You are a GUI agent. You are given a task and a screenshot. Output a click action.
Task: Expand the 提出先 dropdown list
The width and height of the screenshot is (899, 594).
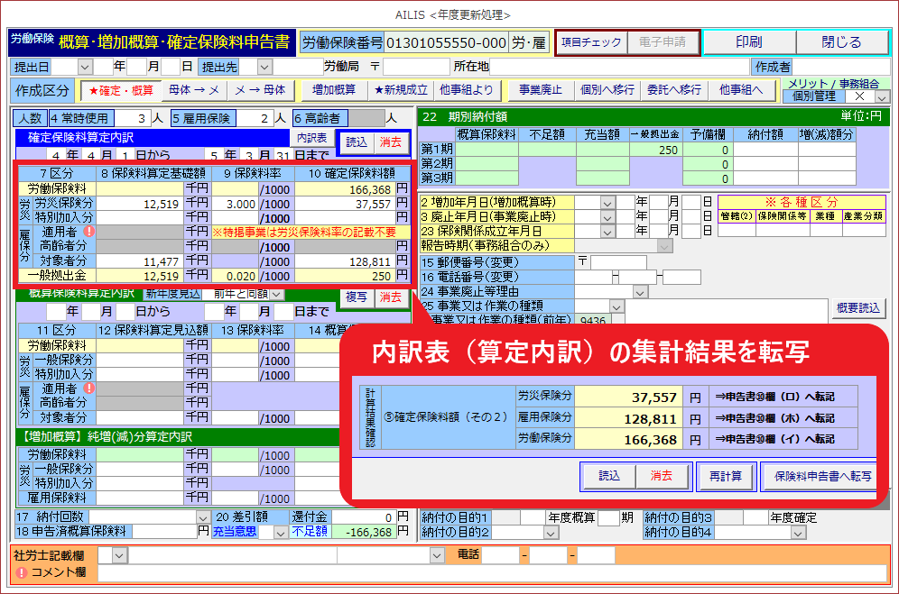[x=264, y=67]
